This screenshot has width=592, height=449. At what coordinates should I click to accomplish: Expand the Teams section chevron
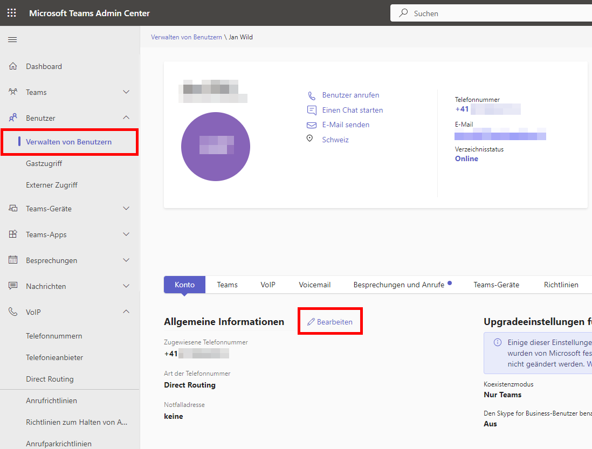pos(126,92)
